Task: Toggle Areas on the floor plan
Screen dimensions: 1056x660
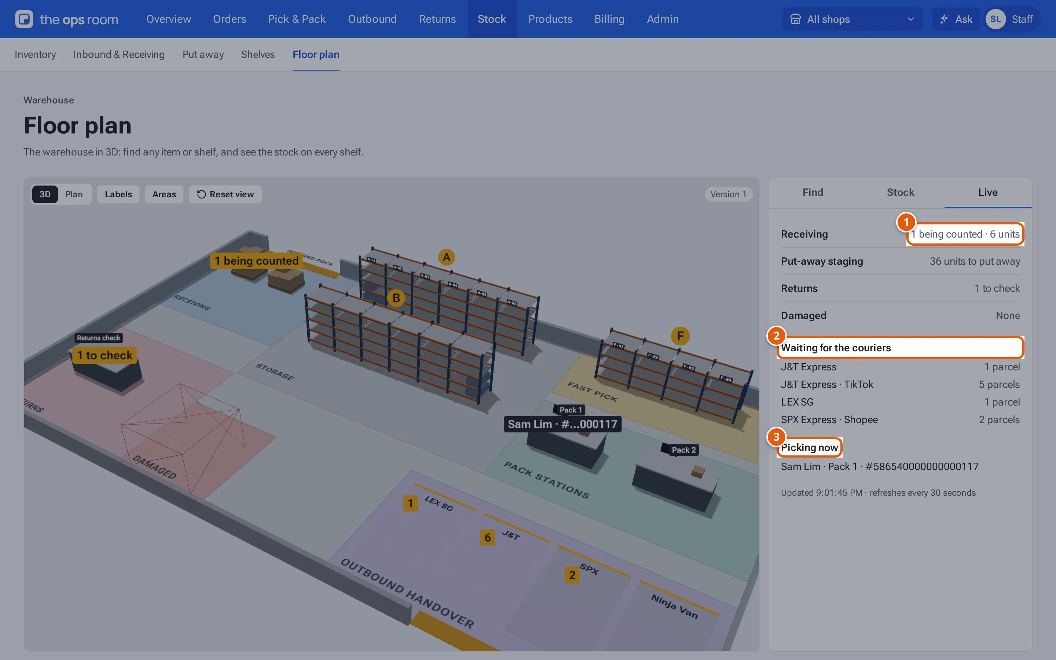Action: (164, 194)
